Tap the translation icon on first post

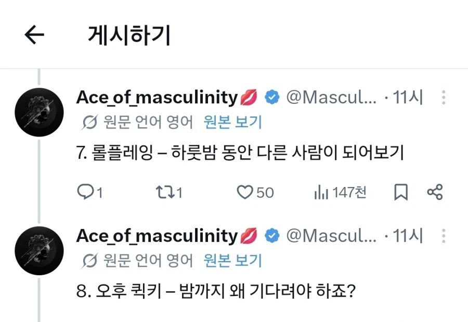pos(89,123)
